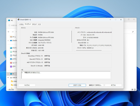Viewport: 140px width, 106px height.
Task: Collapse the USB drive node in Explorer
Action: point(8,78)
